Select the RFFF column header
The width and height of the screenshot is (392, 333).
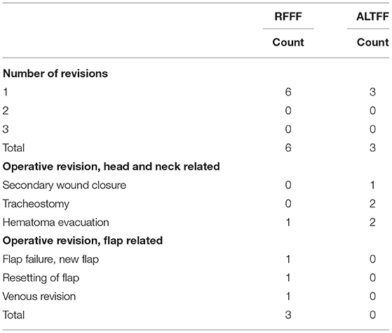point(288,17)
